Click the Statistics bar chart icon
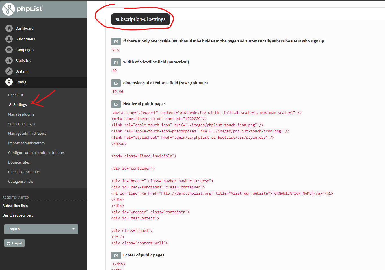This screenshot has height=270, width=385. 9,60
